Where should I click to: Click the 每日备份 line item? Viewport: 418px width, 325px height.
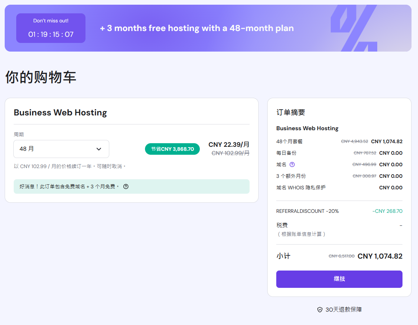pyautogui.click(x=286, y=153)
